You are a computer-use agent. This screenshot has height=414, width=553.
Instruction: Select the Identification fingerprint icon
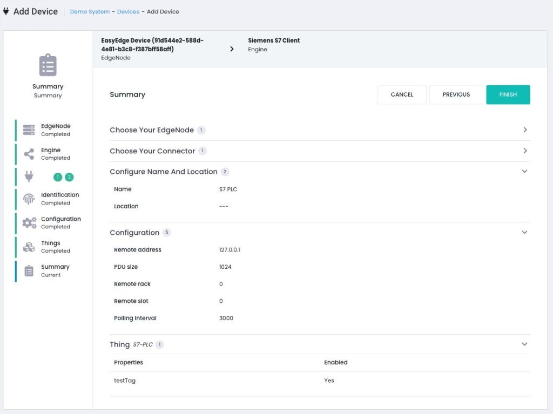tap(29, 199)
